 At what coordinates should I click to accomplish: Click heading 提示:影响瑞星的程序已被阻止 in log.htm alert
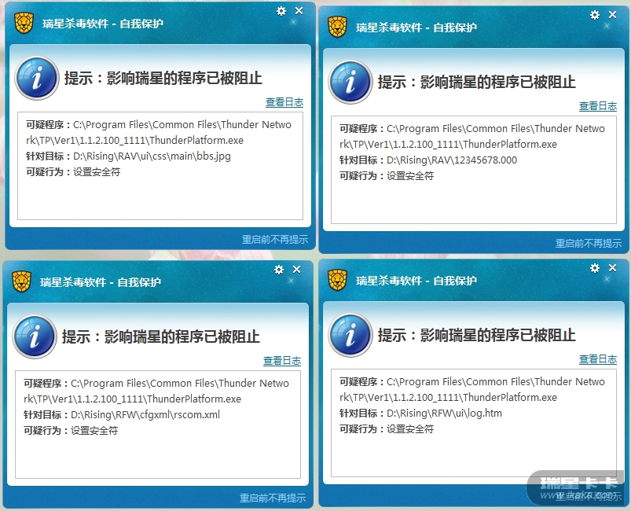(476, 335)
